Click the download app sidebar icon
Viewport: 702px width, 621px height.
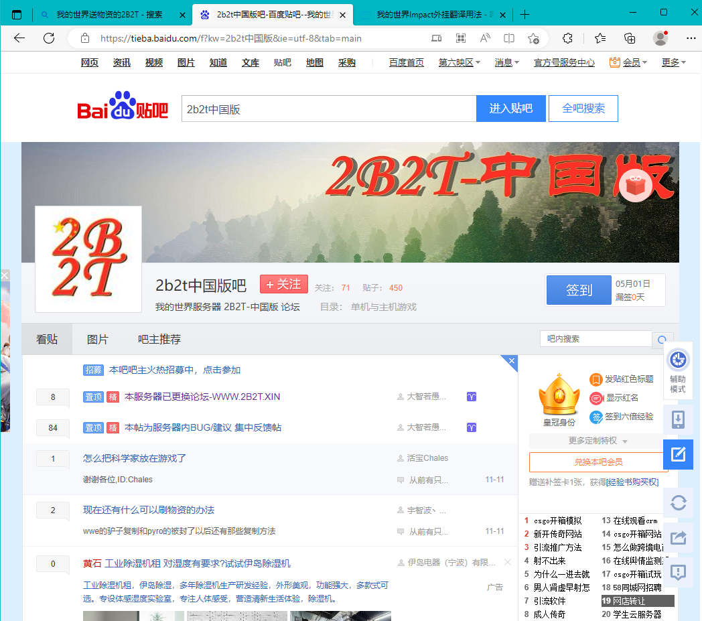coord(678,419)
